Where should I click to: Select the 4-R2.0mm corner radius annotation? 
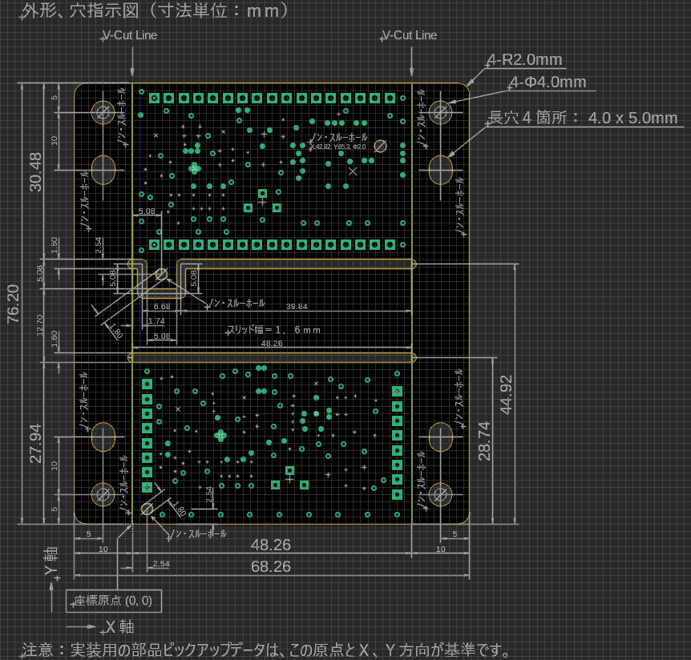pos(525,60)
